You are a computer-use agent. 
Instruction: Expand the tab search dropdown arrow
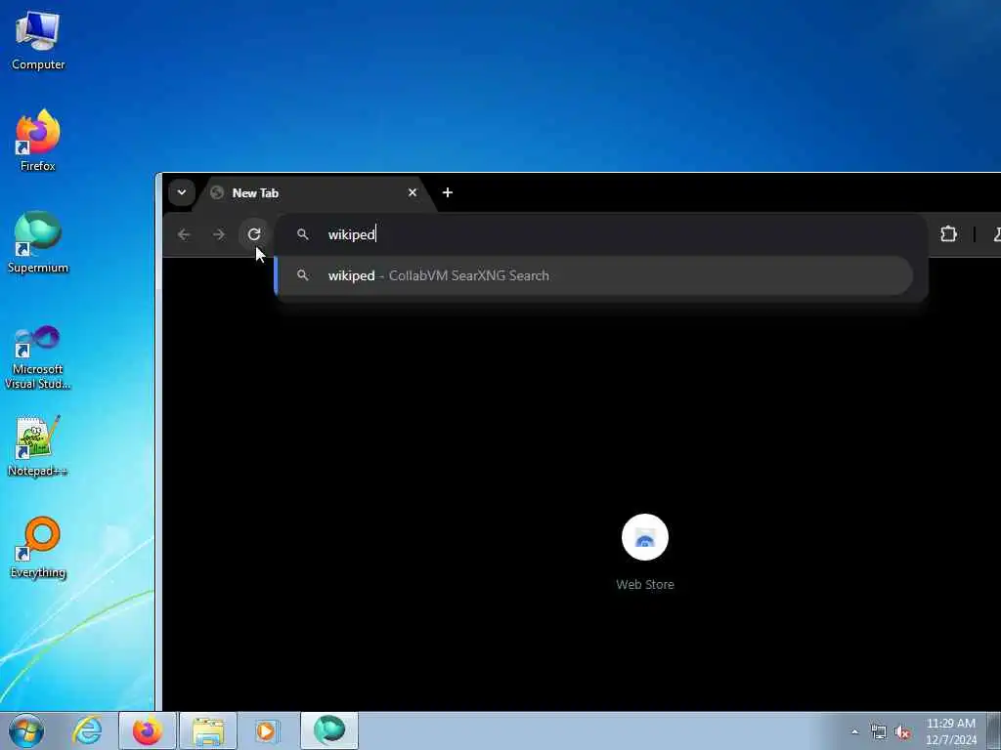pyautogui.click(x=181, y=192)
